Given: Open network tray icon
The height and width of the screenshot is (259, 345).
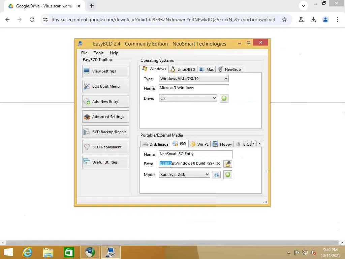Looking at the screenshot, I should 305,253.
